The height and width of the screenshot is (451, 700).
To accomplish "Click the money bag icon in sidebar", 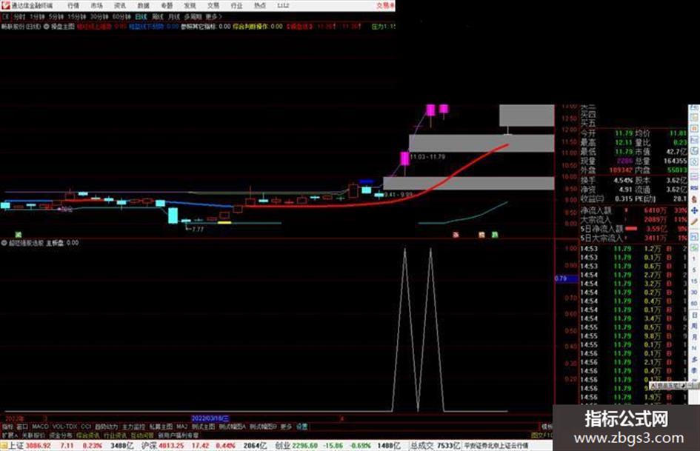I will pos(694,199).
